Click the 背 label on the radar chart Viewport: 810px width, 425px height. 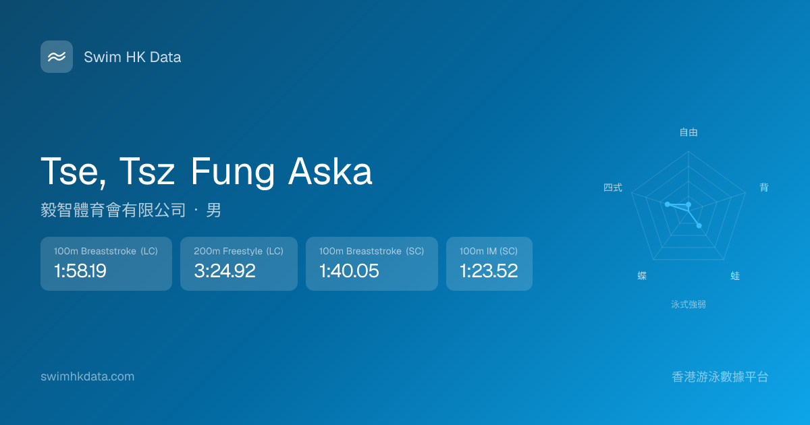tap(764, 188)
